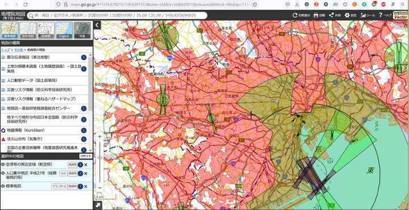Image resolution: width=409 pixels, height=210 pixels.
Task: Open the 共有 share menu
Action: (335, 15)
